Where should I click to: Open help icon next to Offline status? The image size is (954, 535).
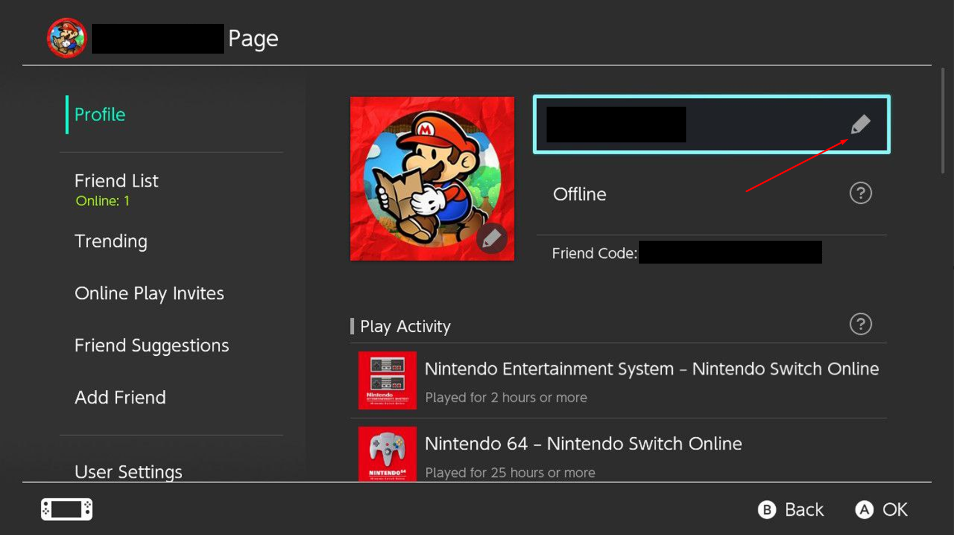[x=860, y=193]
